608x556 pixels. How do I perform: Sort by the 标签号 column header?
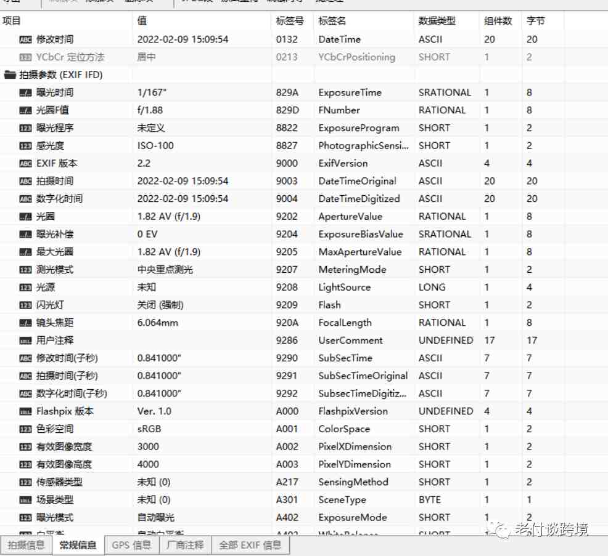pyautogui.click(x=292, y=21)
